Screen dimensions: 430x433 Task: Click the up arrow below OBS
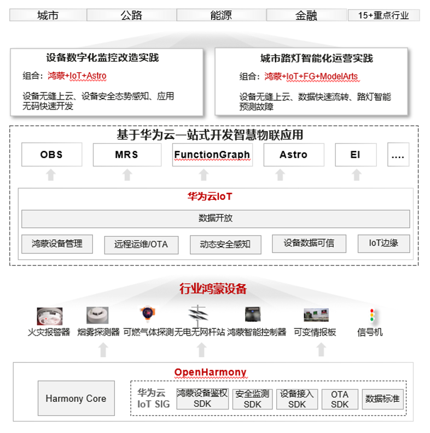(x=51, y=175)
